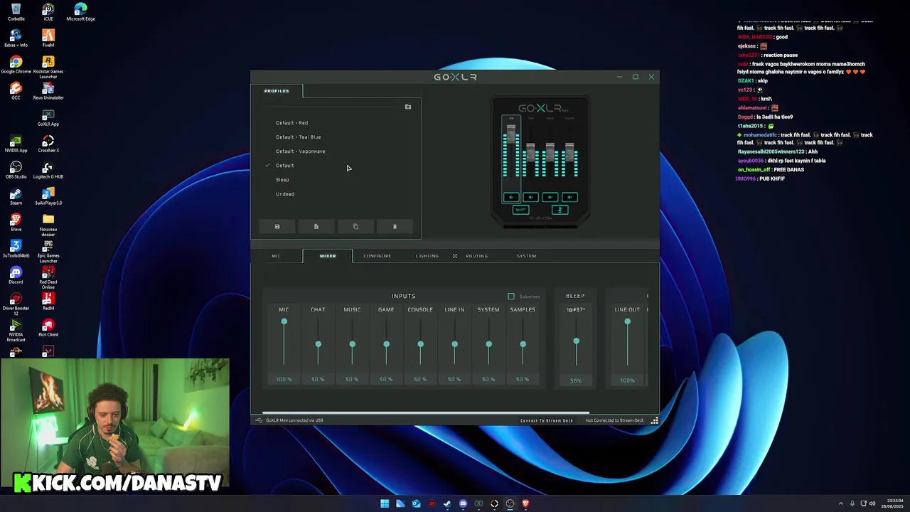The height and width of the screenshot is (512, 910).
Task: Open the Riot Client desktop icon
Action: pyautogui.click(x=48, y=327)
